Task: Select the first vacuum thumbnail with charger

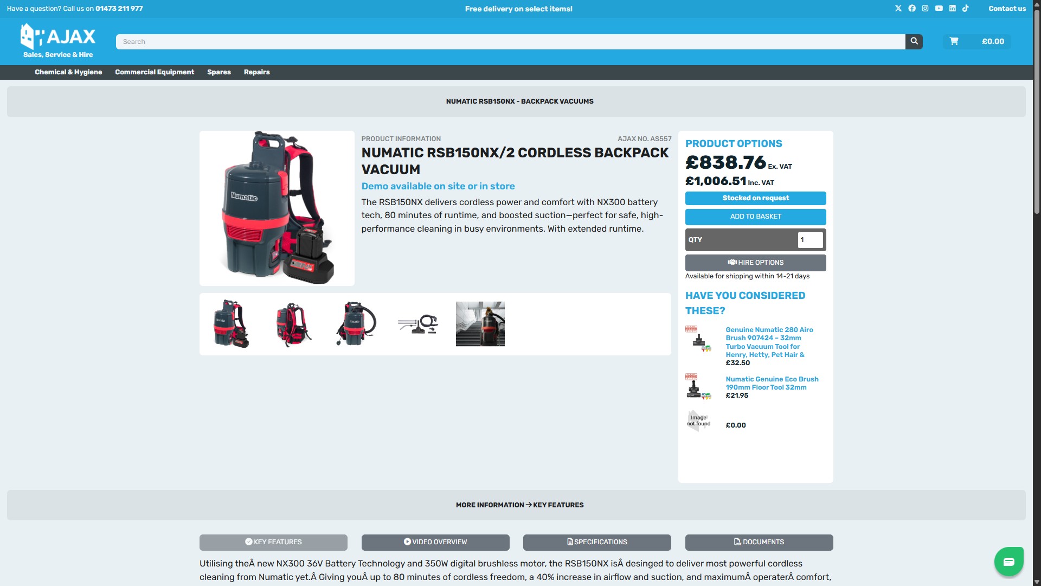Action: 232,324
